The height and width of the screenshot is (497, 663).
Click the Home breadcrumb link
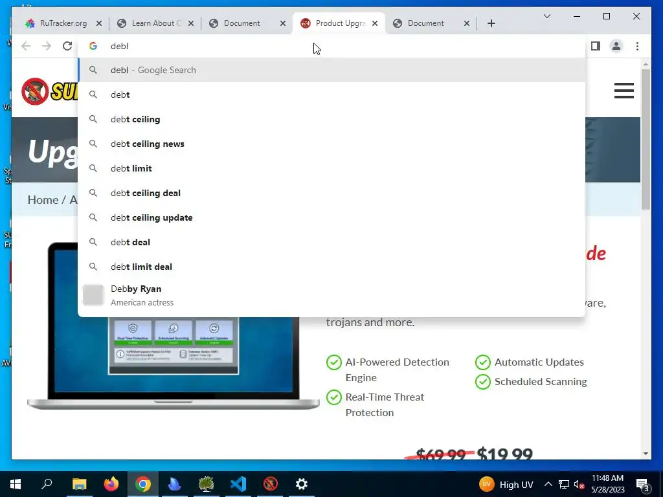click(x=43, y=200)
